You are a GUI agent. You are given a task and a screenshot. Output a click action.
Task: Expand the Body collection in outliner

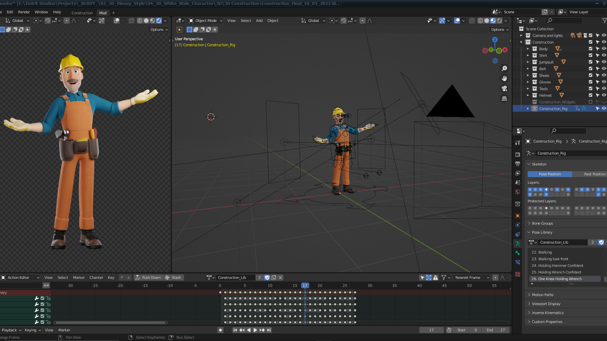(x=528, y=49)
